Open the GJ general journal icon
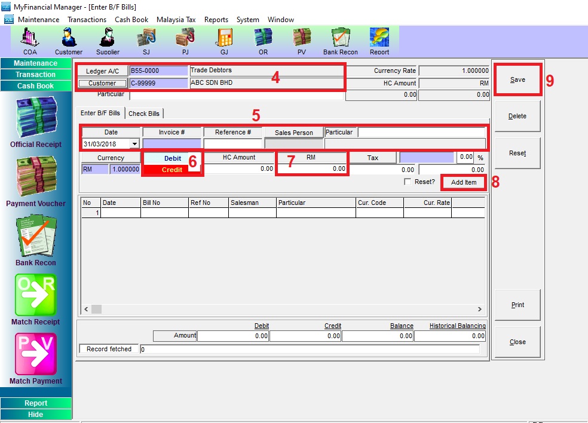Screen dimensions: 588x423 tap(224, 41)
